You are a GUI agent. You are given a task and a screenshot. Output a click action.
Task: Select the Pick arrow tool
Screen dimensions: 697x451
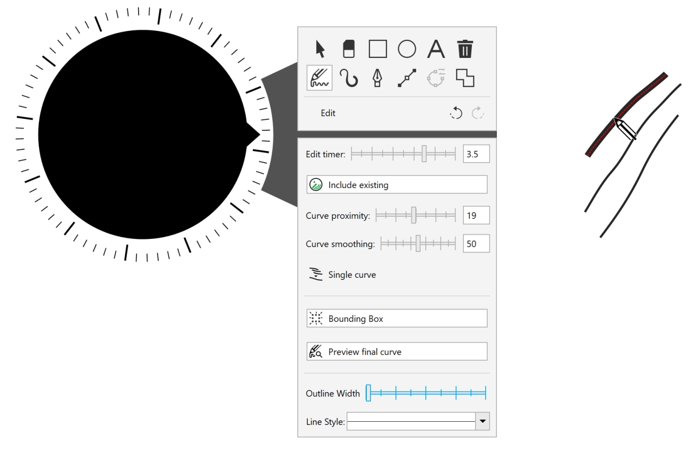point(320,49)
